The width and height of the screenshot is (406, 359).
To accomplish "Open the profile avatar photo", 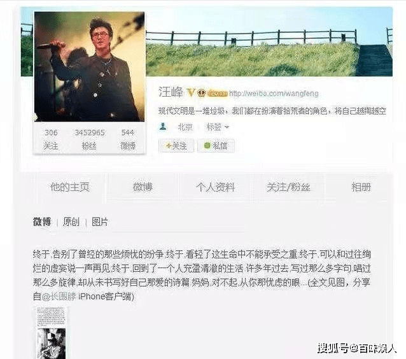I will pos(90,67).
